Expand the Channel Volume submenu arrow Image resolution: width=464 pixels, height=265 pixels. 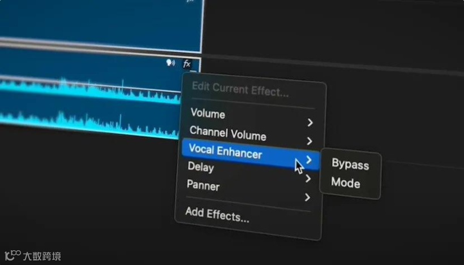[x=309, y=141]
